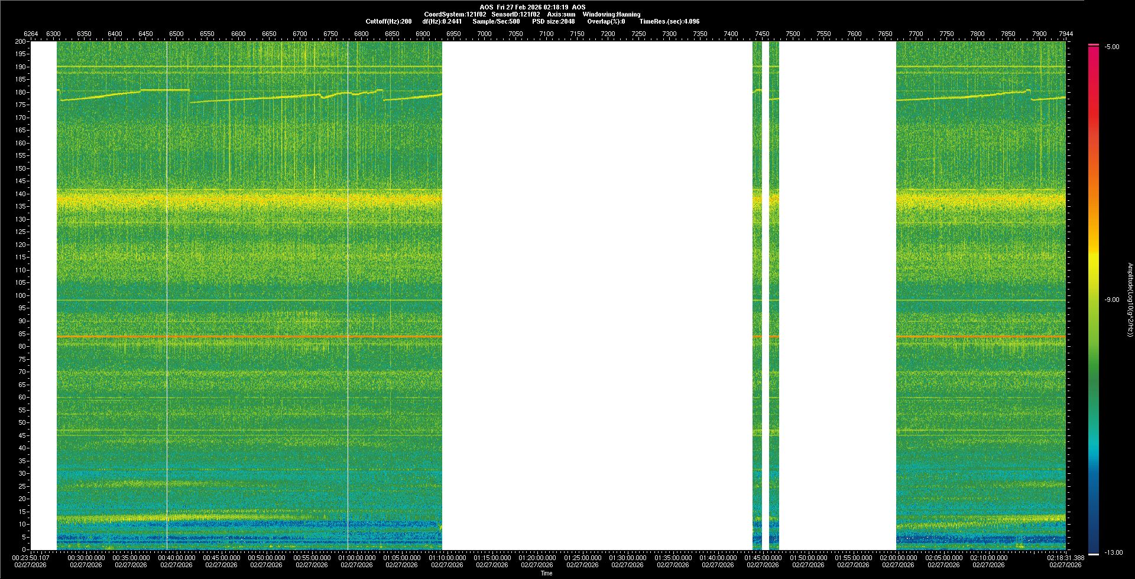Click the -5.00 colorbar maximum label

pyautogui.click(x=1112, y=47)
